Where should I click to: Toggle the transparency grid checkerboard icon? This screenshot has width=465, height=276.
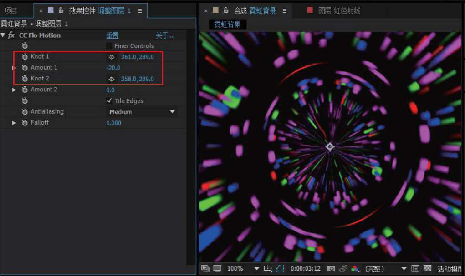(x=427, y=269)
